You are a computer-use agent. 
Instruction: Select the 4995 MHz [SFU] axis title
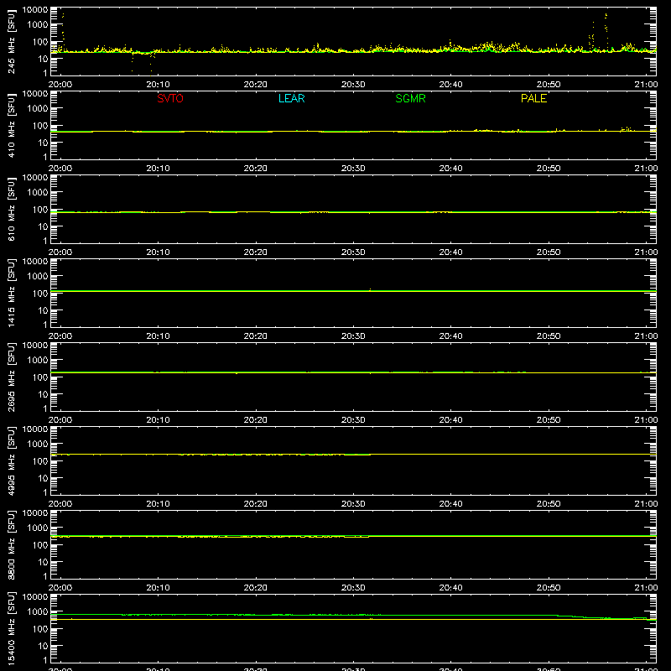(11, 460)
